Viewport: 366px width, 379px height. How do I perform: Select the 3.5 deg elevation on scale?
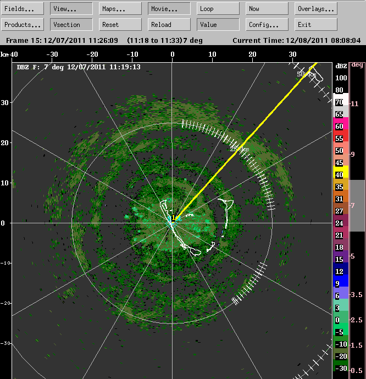357,295
